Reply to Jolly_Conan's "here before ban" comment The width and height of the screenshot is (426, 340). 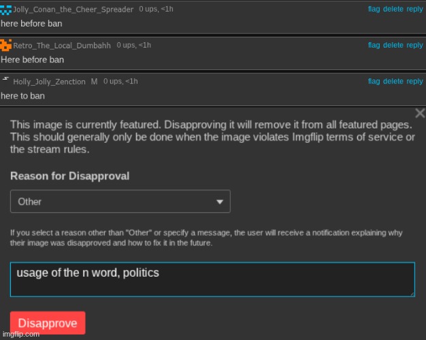point(414,10)
